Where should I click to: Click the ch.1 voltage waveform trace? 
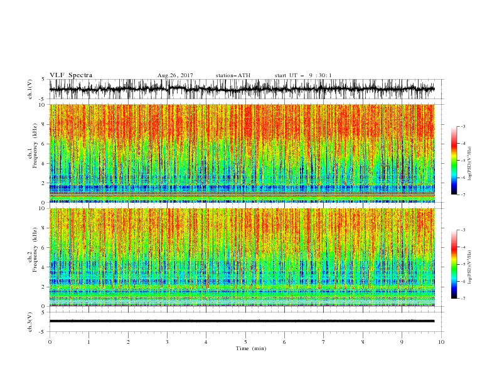[242, 89]
